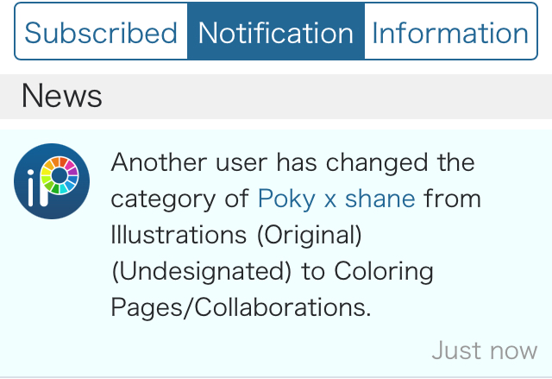The image size is (552, 379).
Task: Tap the ibisPaint app icon
Action: (x=52, y=181)
